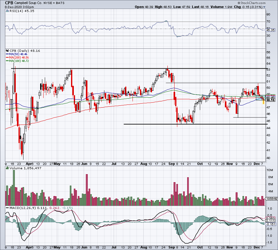
Task: Click the tall red volume bar in early June
Action: 87,190
